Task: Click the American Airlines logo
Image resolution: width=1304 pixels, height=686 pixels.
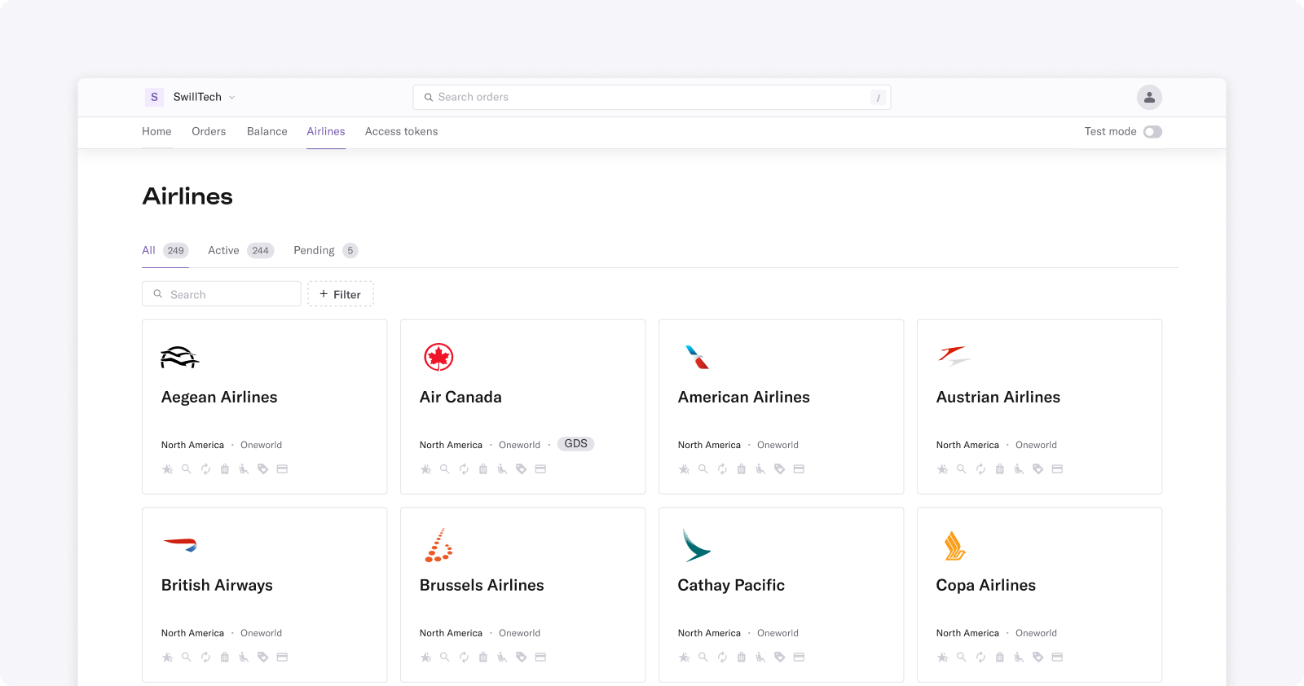Action: 697,357
